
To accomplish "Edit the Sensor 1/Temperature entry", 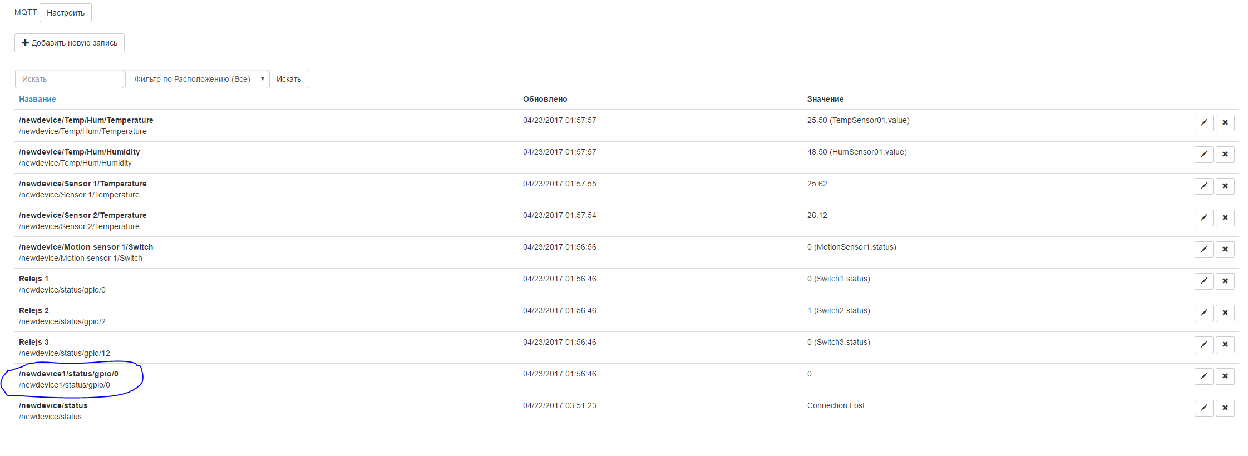I will tap(1203, 186).
